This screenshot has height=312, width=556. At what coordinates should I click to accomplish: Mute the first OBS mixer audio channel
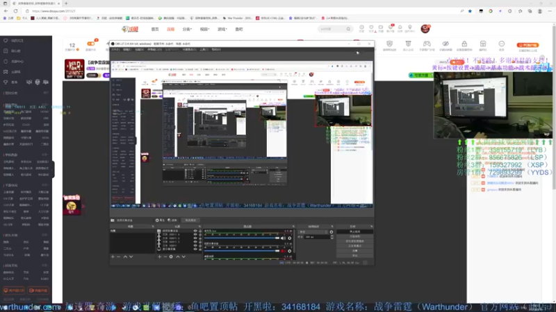[x=283, y=238]
